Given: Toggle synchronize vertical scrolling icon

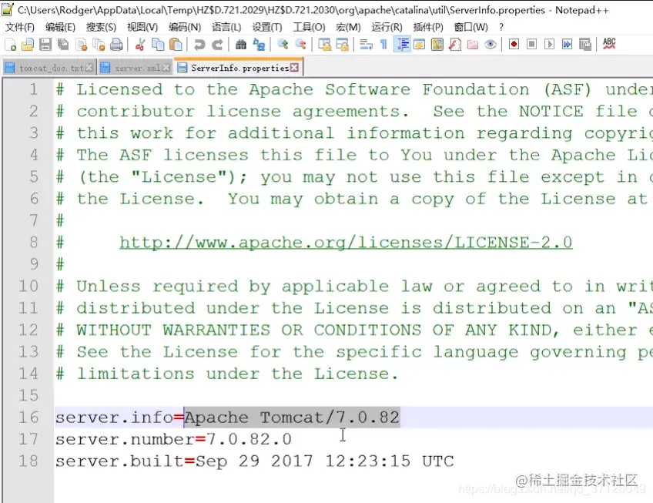Looking at the screenshot, I should (x=324, y=45).
